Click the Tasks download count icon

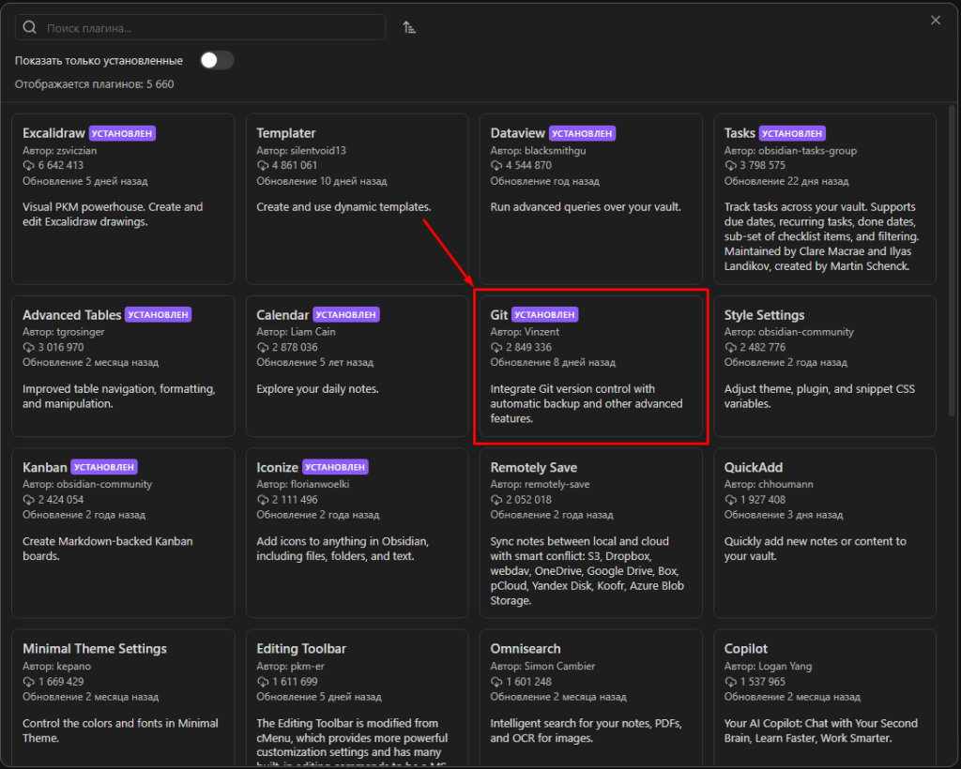(730, 165)
